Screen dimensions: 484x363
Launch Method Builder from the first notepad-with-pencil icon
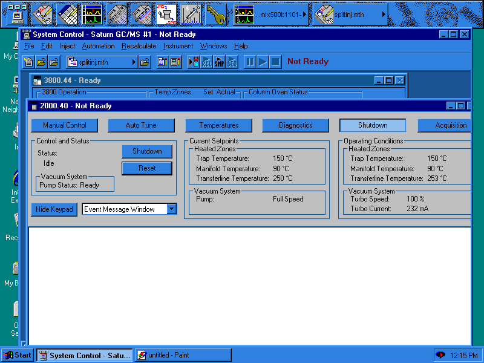[x=42, y=14]
